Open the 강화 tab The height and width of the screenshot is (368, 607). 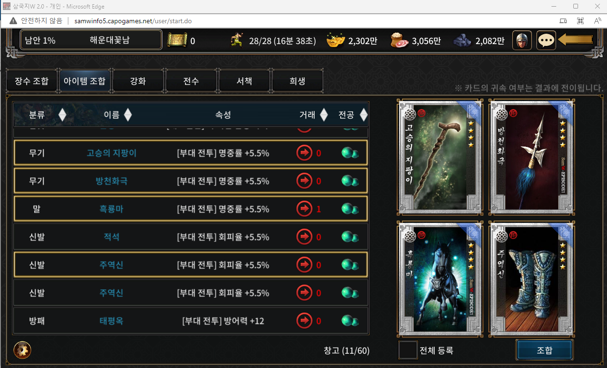point(138,81)
